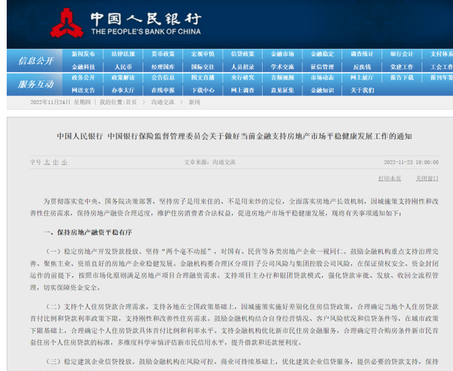The width and height of the screenshot is (453, 371).
Task: Open the 关于我们 link
Action: coord(362,90)
